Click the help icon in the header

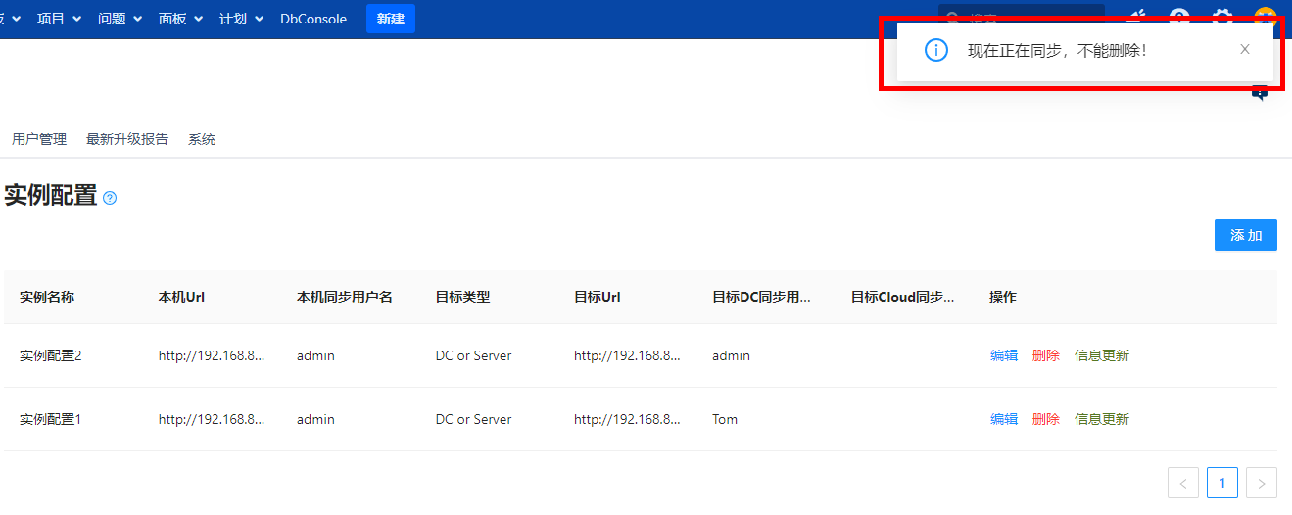click(1180, 17)
